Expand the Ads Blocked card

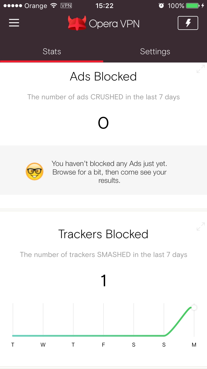201,69
